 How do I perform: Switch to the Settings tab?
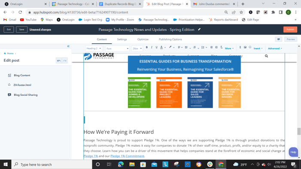(122, 39)
